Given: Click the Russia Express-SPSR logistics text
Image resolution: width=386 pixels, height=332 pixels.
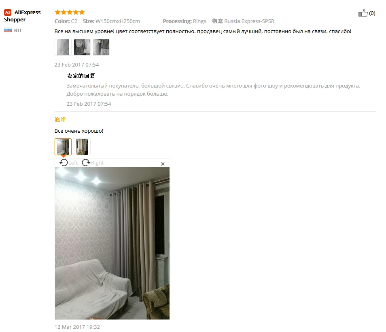Looking at the screenshot, I should 249,21.
